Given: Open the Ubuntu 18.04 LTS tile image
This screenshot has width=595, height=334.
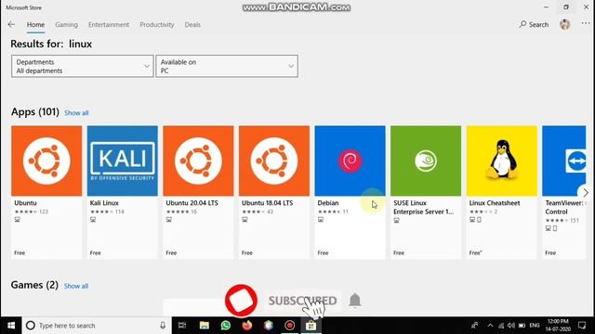Looking at the screenshot, I should pos(274,161).
